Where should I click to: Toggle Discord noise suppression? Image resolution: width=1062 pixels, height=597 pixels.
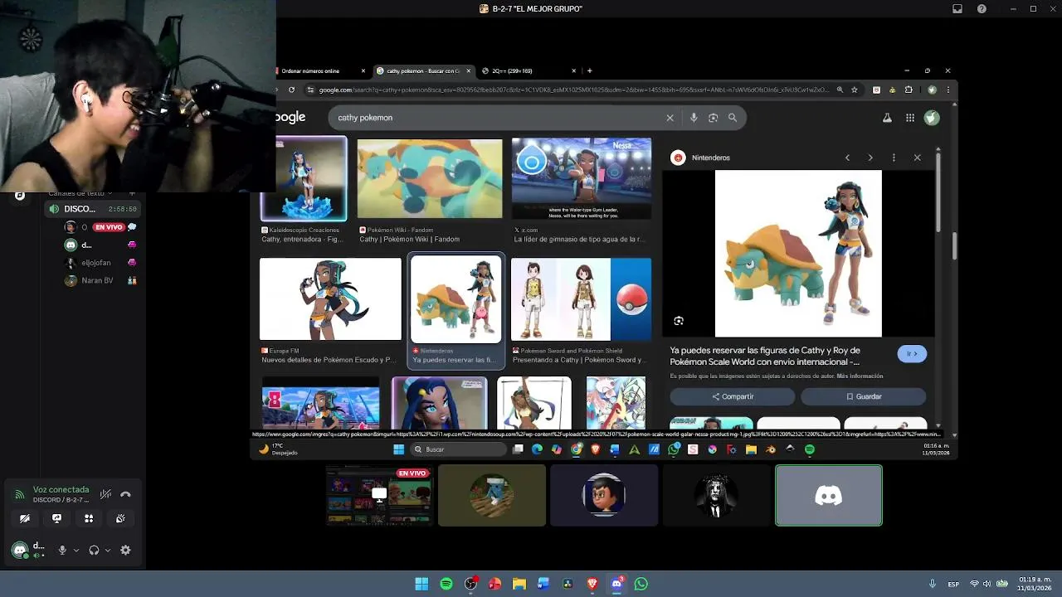click(105, 494)
